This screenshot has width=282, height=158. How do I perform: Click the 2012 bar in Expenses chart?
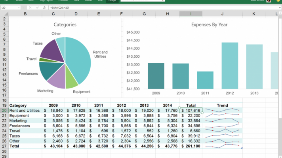(229, 65)
